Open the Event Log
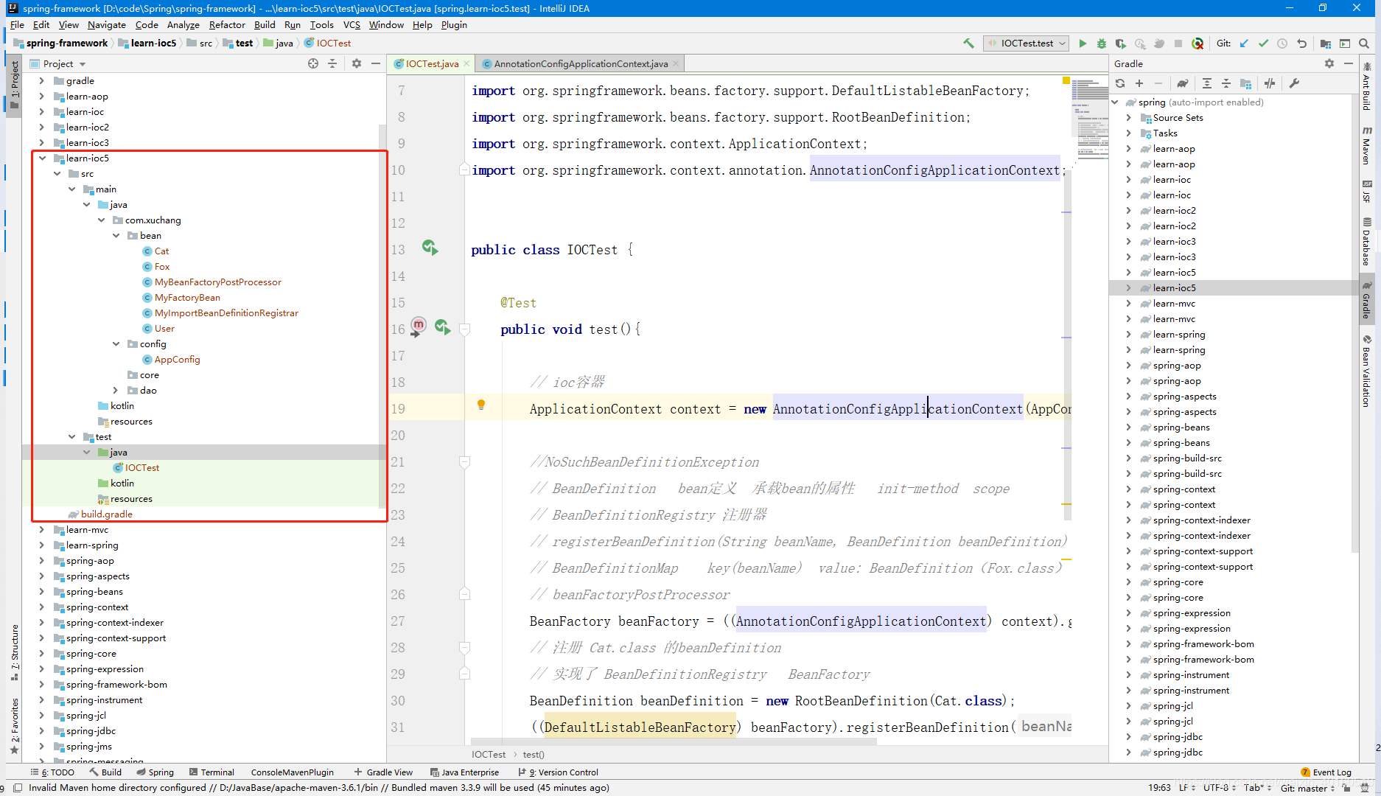 coord(1326,772)
